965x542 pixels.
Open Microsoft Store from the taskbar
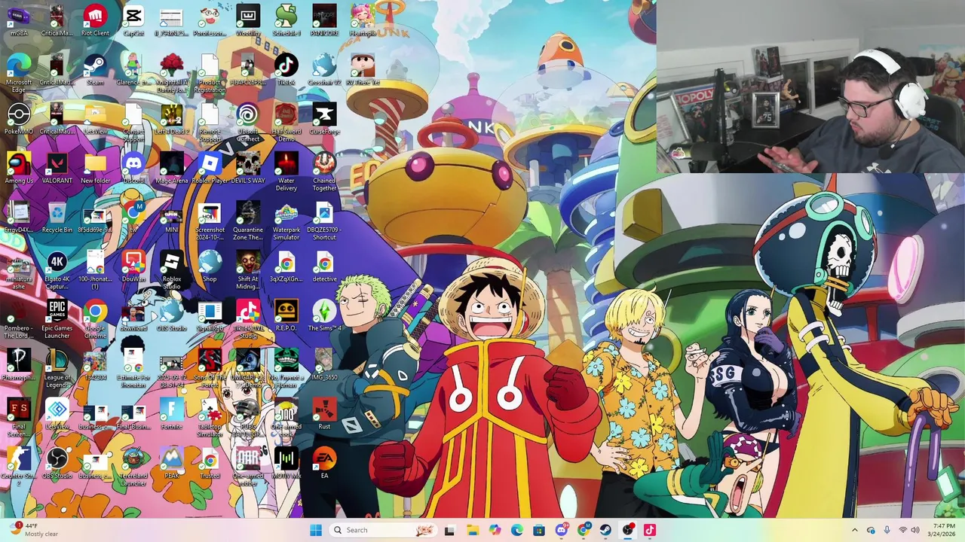coord(539,530)
